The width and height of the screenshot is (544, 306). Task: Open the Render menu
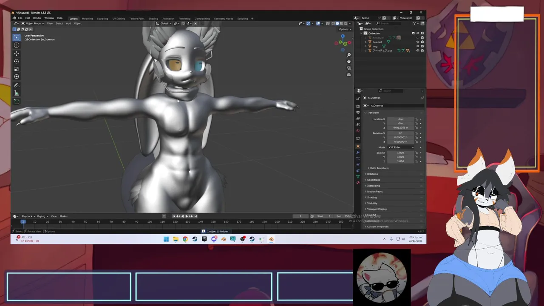pyautogui.click(x=37, y=18)
